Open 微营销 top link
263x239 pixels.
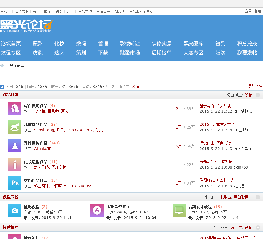coord(120,11)
